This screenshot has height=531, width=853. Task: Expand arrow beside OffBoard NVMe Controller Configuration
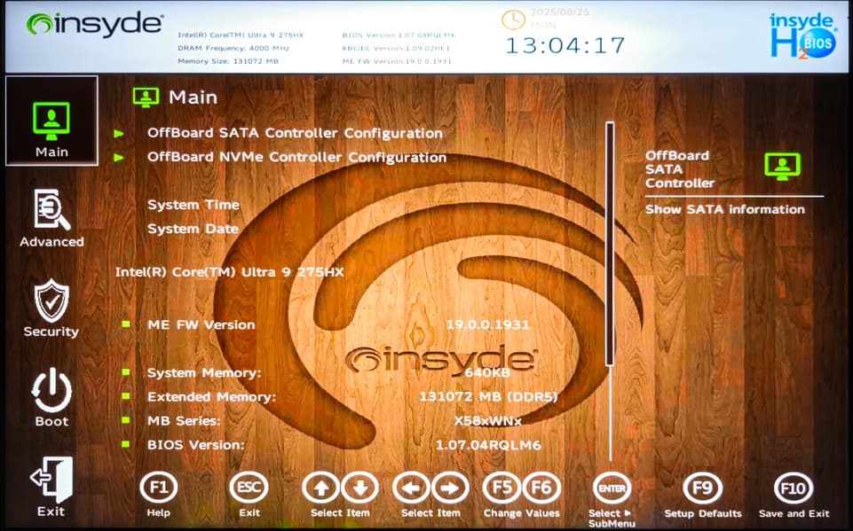pyautogui.click(x=119, y=158)
